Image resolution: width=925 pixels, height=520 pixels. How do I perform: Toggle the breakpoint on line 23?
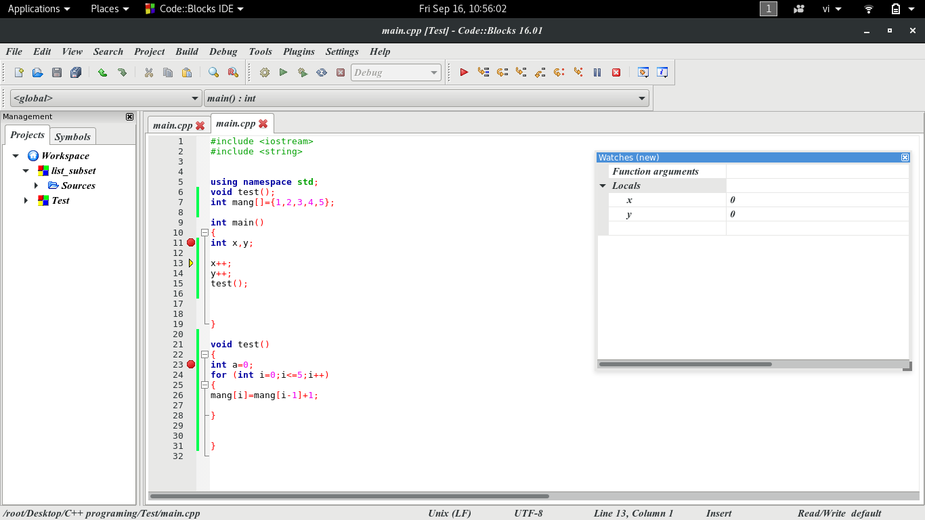point(191,364)
